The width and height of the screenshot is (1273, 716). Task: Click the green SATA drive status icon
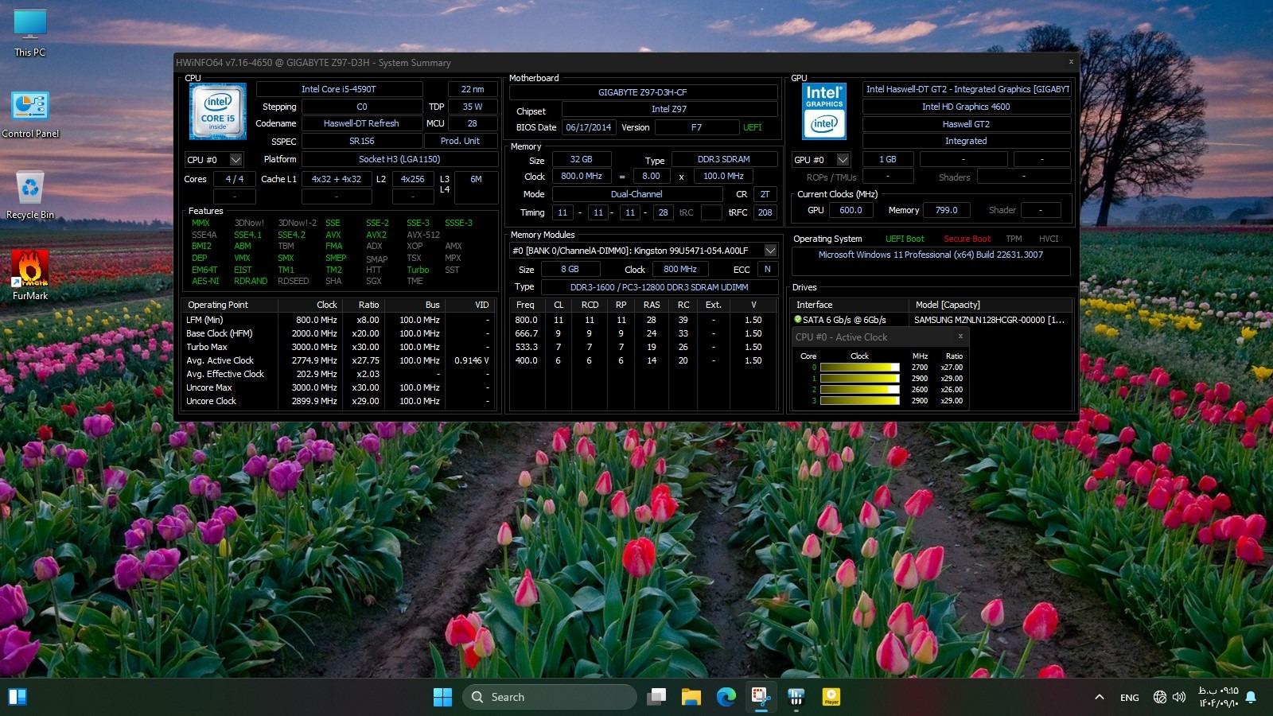(798, 319)
